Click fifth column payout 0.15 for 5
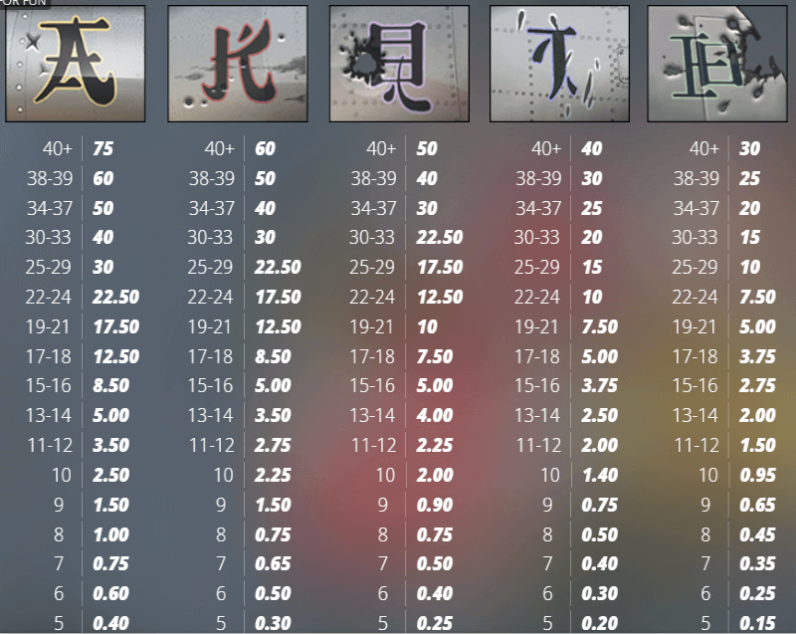The height and width of the screenshot is (634, 796). pyautogui.click(x=758, y=623)
